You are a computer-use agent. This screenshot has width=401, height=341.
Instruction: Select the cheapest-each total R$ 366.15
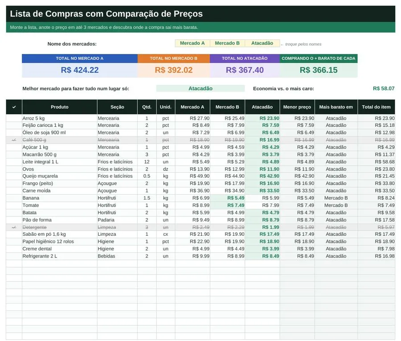tap(319, 70)
